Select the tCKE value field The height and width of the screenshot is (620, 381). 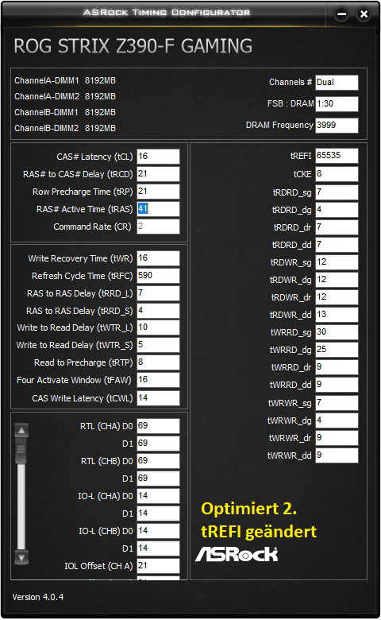pyautogui.click(x=337, y=174)
